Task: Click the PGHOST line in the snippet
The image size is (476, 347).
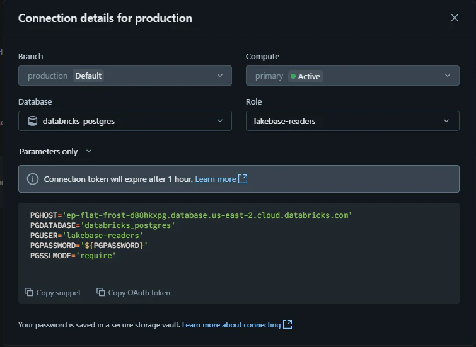Action: pos(191,215)
